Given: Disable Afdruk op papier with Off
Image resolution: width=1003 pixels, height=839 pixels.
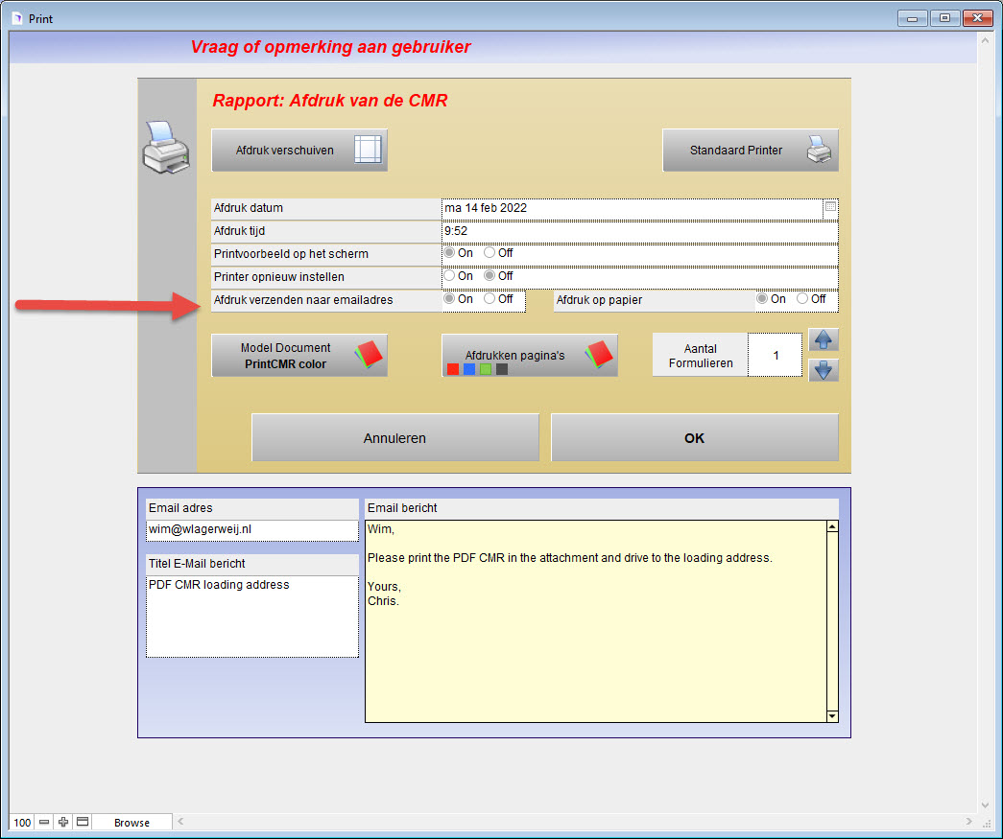Looking at the screenshot, I should (x=803, y=299).
